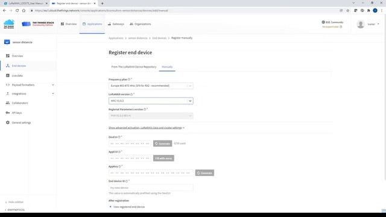Click the LoRaWAN version help icon
Image resolution: width=386 pixels, height=217 pixels.
click(131, 95)
